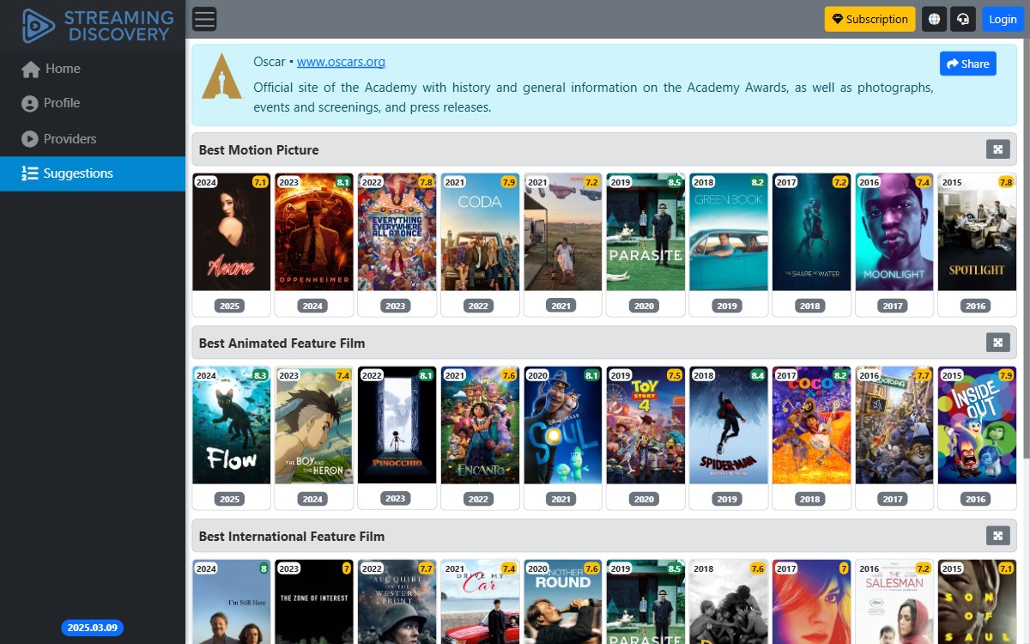Click the Streaming Discovery logo
Image resolution: width=1030 pixels, height=644 pixels.
pyautogui.click(x=98, y=26)
